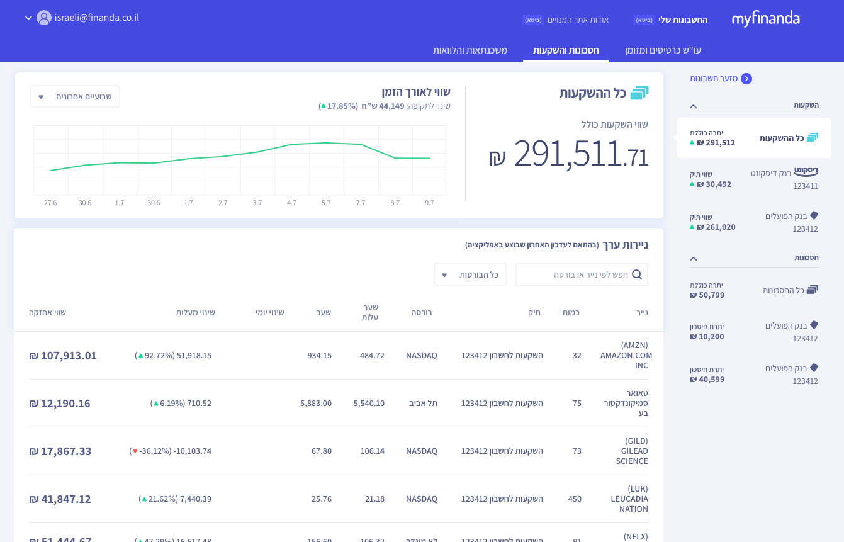
Task: Sort by שווי אחזקה column header
Action: point(47,312)
